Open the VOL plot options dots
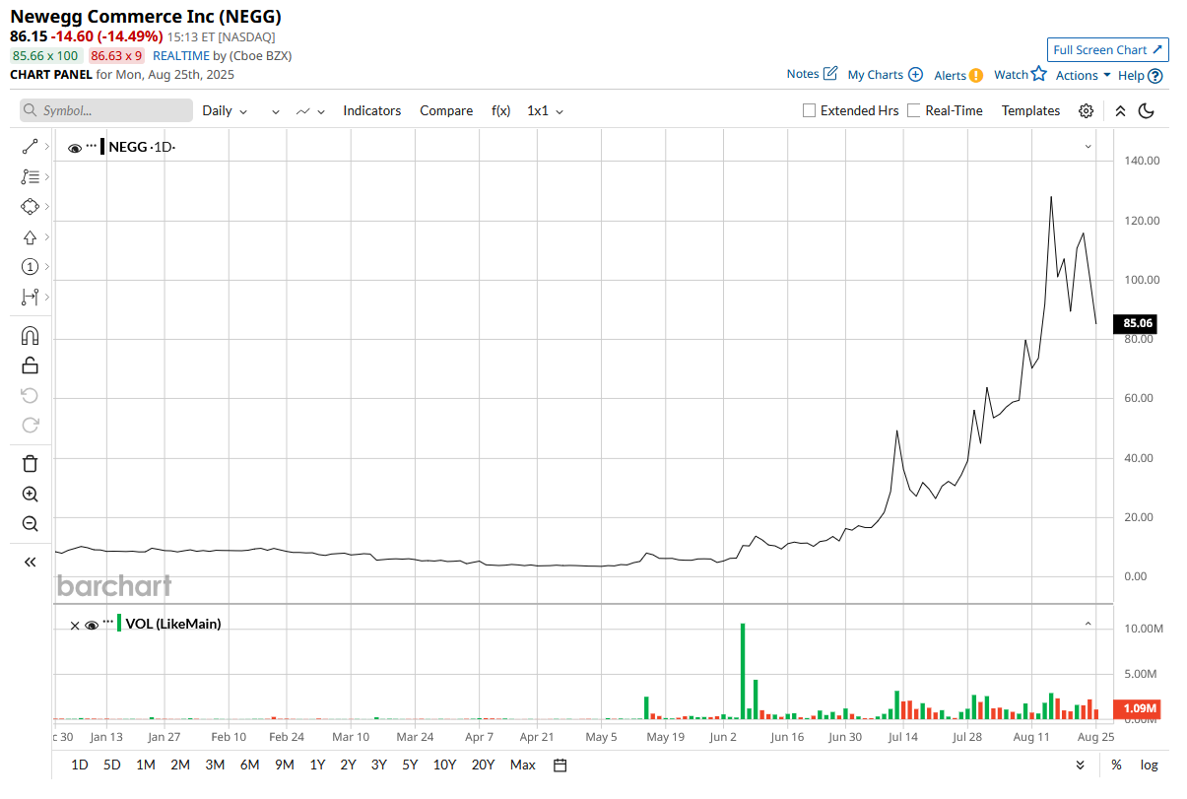 (108, 622)
